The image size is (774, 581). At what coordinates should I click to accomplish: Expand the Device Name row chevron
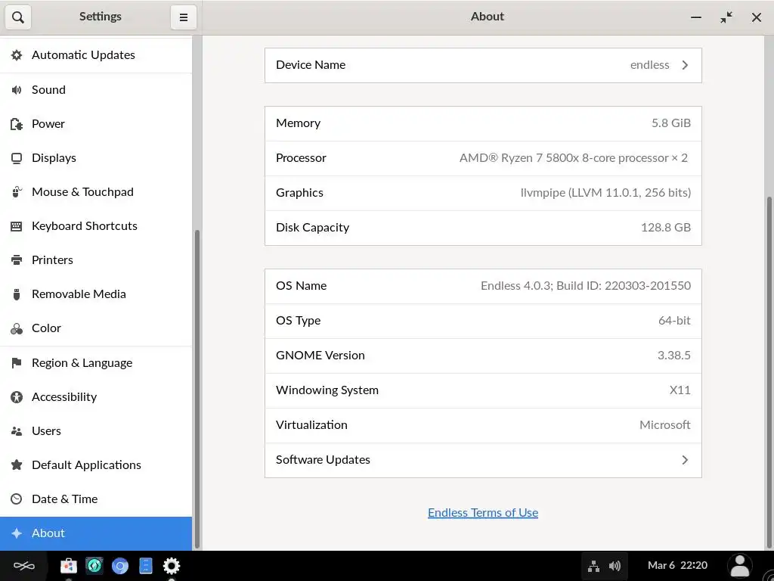click(685, 65)
